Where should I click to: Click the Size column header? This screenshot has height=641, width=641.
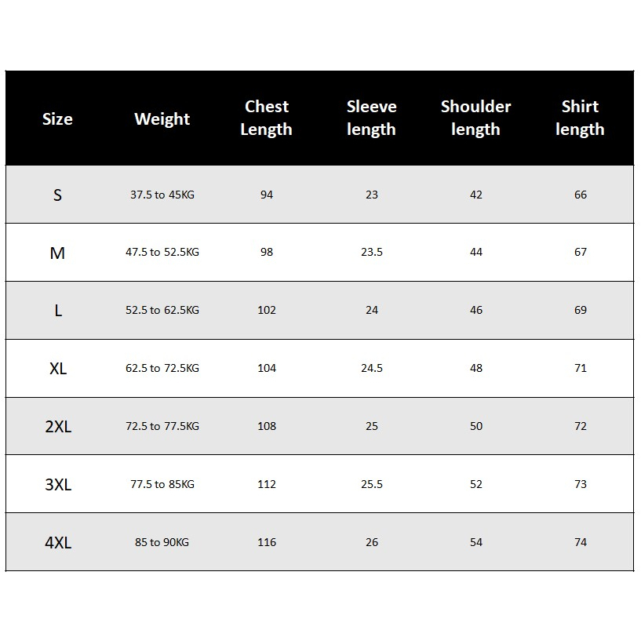pyautogui.click(x=57, y=119)
